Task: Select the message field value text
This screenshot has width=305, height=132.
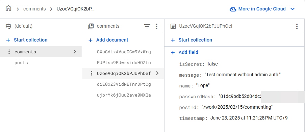Action: tap(243, 75)
